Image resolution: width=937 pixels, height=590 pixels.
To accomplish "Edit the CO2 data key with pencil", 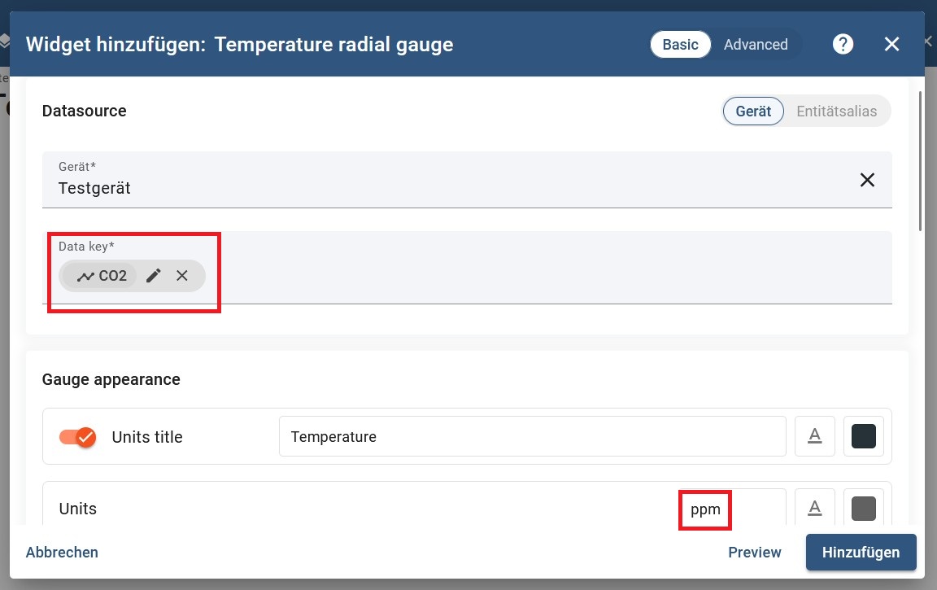I will point(154,276).
